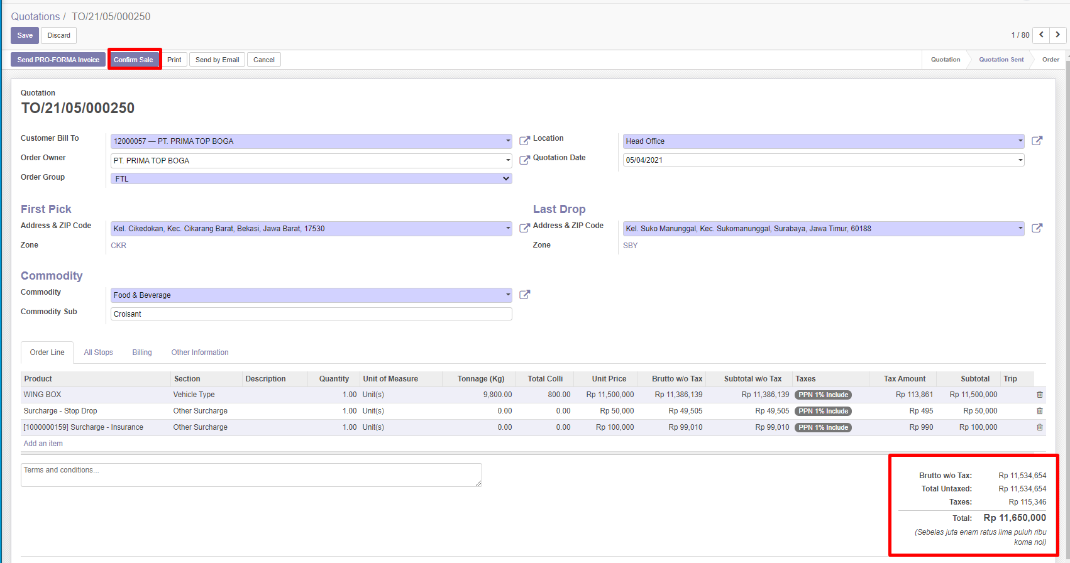This screenshot has width=1070, height=563.
Task: Click PPN 1% Include tag on Insurance row
Action: (824, 427)
